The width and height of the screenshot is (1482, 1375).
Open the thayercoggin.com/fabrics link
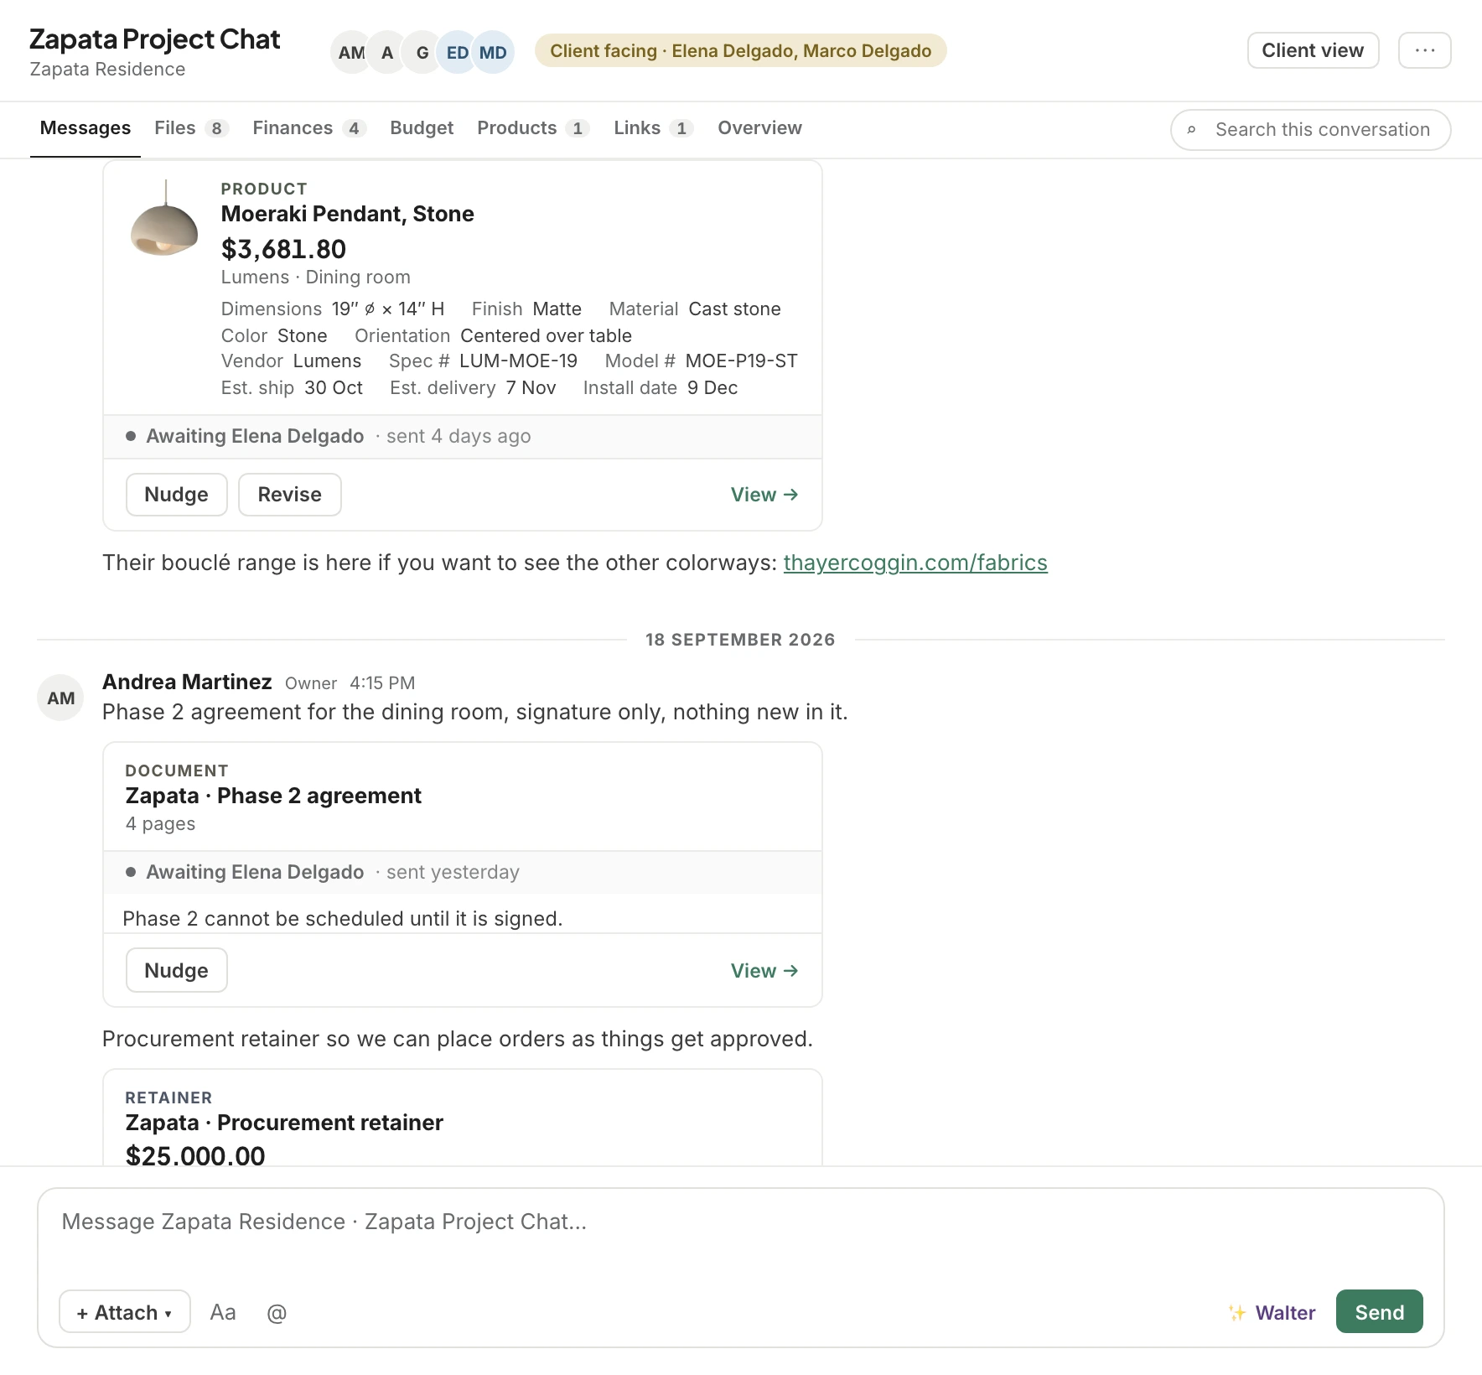(x=915, y=563)
